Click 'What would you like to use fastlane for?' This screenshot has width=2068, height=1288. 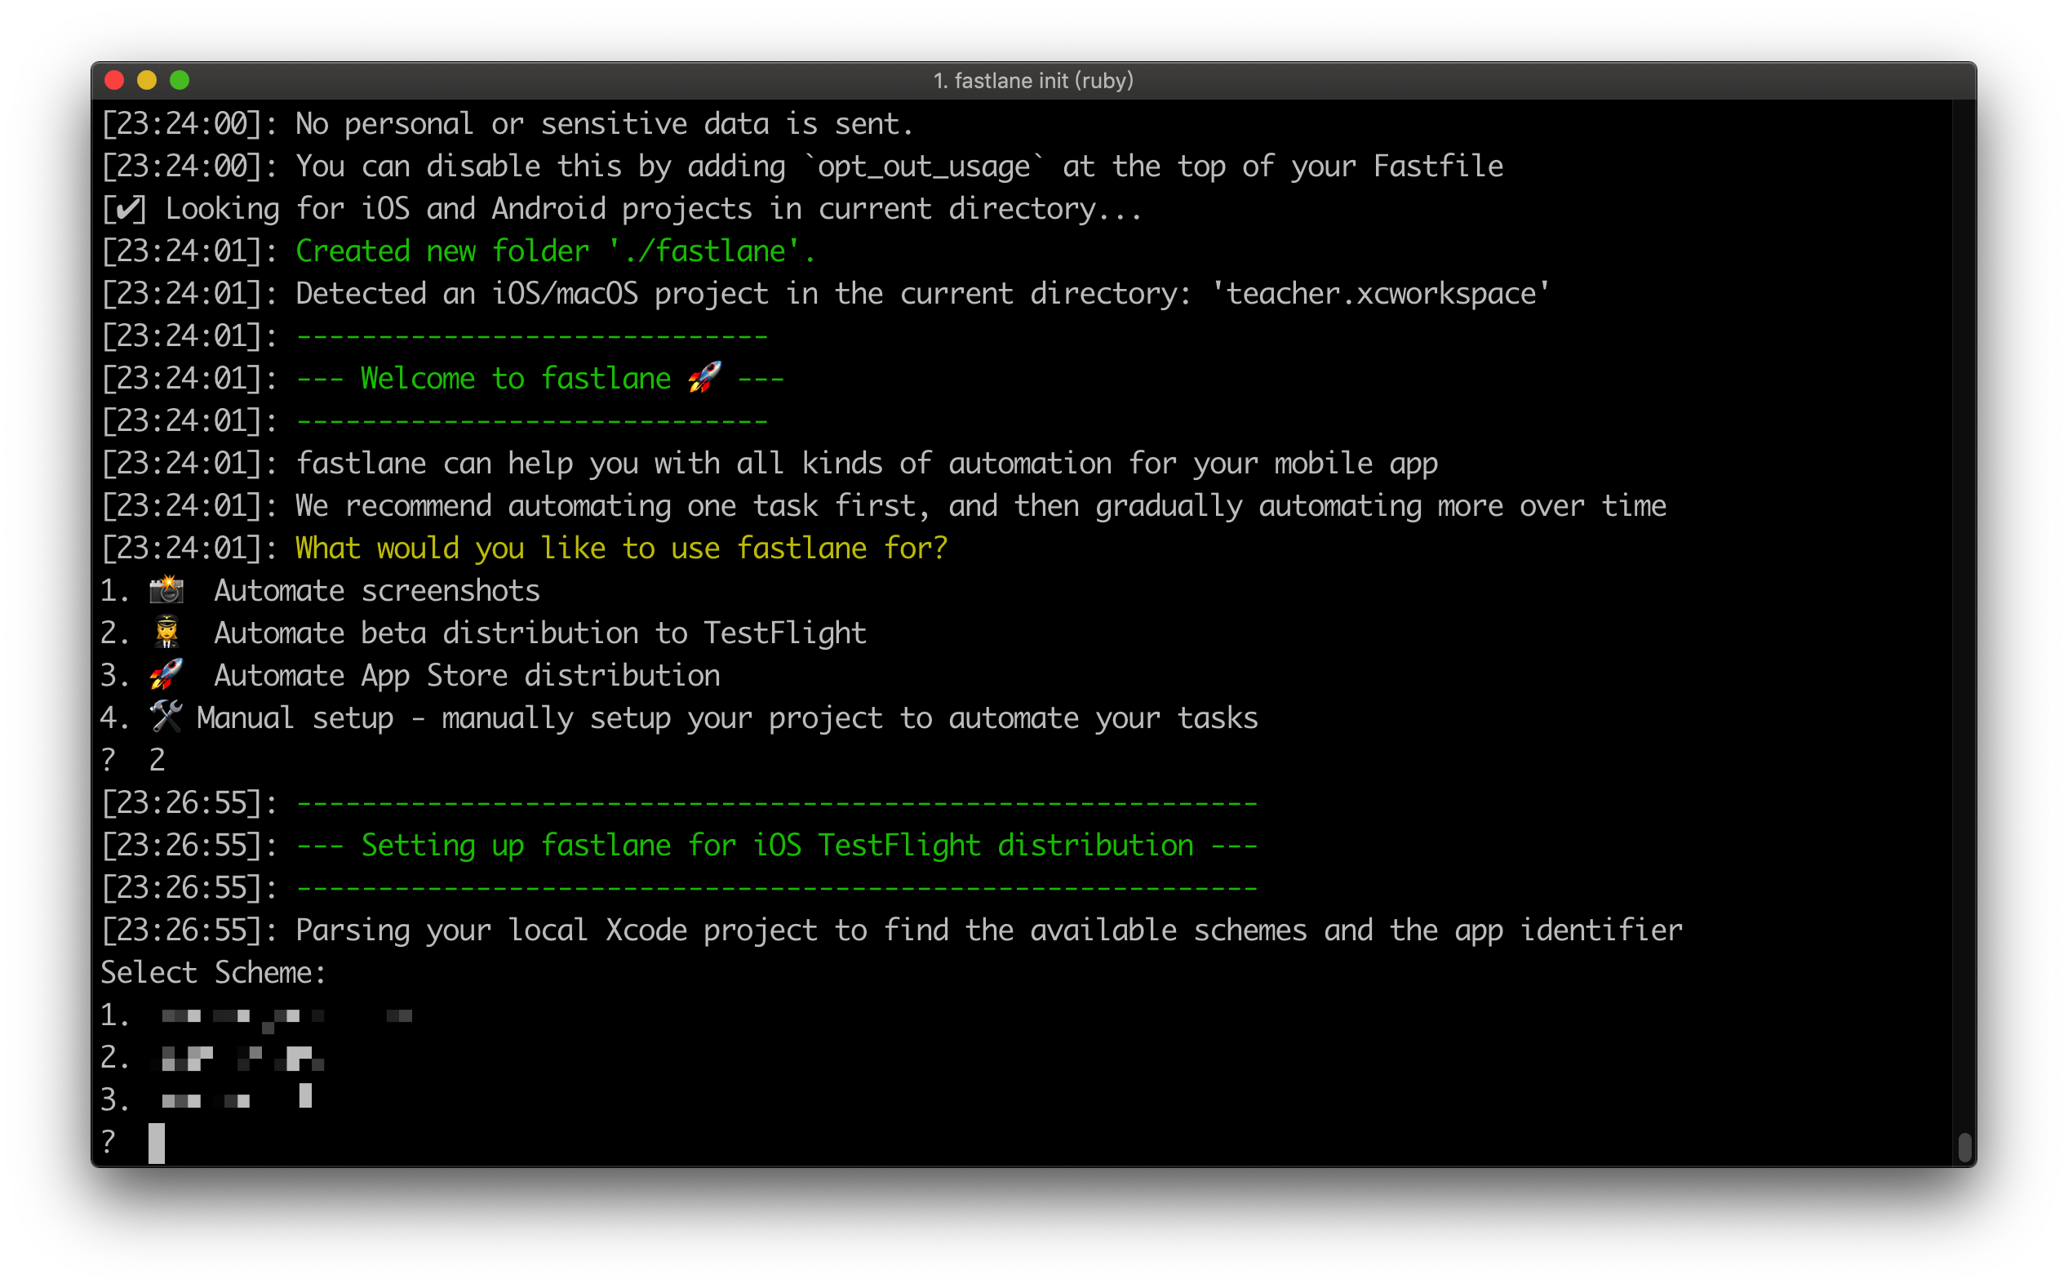621,548
